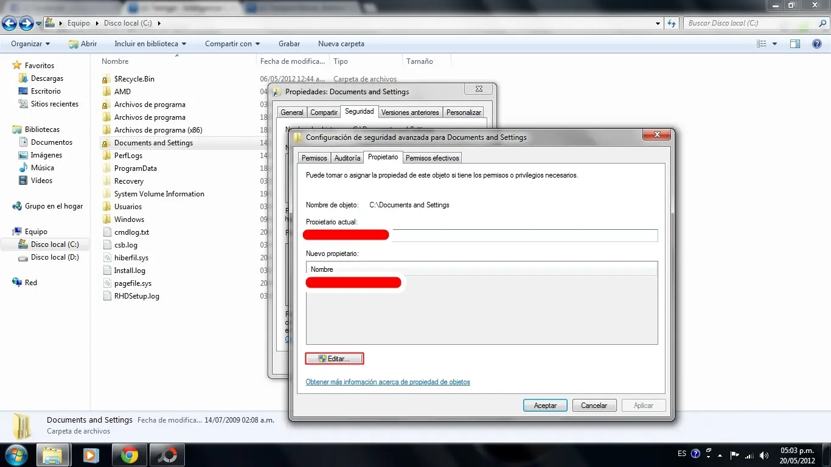Confirm with the Aceptar button
Viewport: 831px width, 467px height.
click(x=545, y=406)
